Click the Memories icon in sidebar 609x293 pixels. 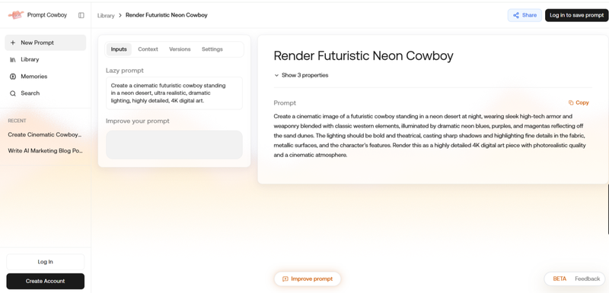point(13,76)
